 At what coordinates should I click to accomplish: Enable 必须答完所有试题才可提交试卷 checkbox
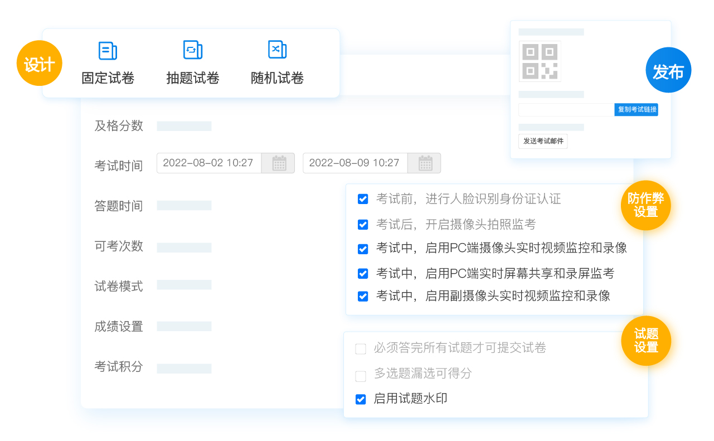tap(361, 349)
